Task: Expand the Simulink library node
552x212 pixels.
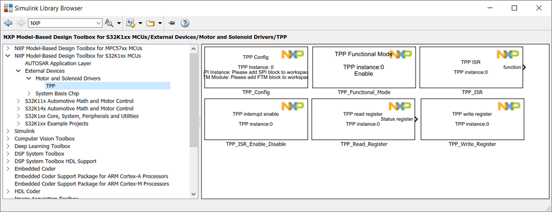Action: (x=8, y=131)
